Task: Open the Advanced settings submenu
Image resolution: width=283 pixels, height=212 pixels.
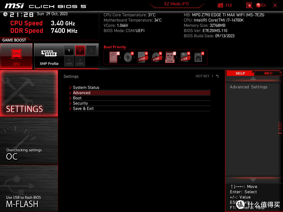Action: pyautogui.click(x=141, y=93)
